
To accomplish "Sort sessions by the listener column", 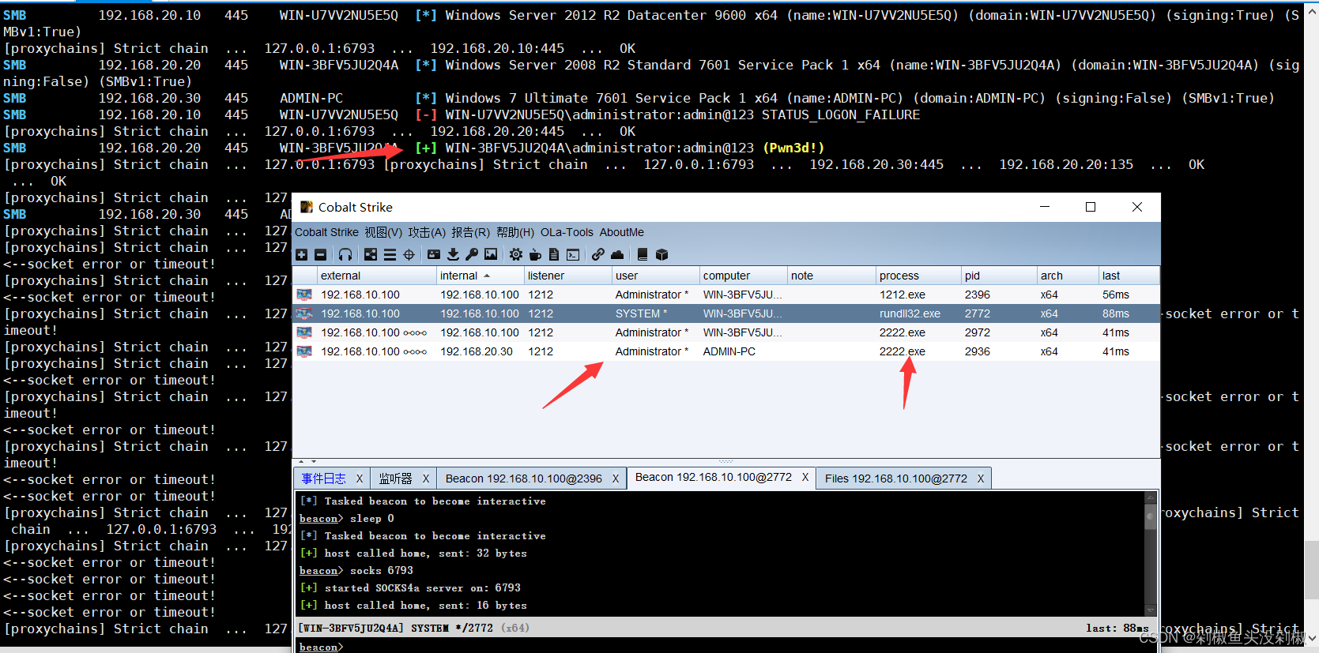I will (x=567, y=276).
